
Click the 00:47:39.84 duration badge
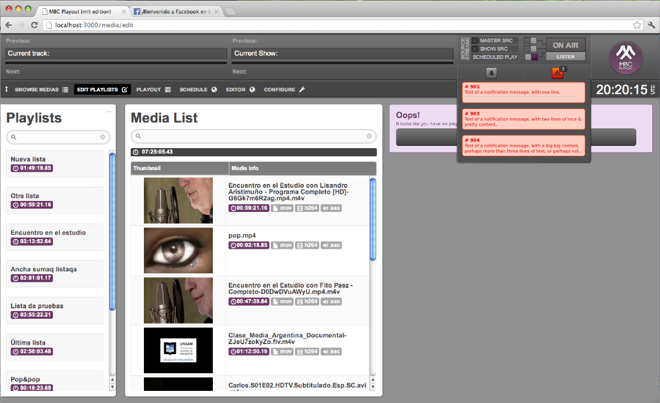pyautogui.click(x=249, y=301)
